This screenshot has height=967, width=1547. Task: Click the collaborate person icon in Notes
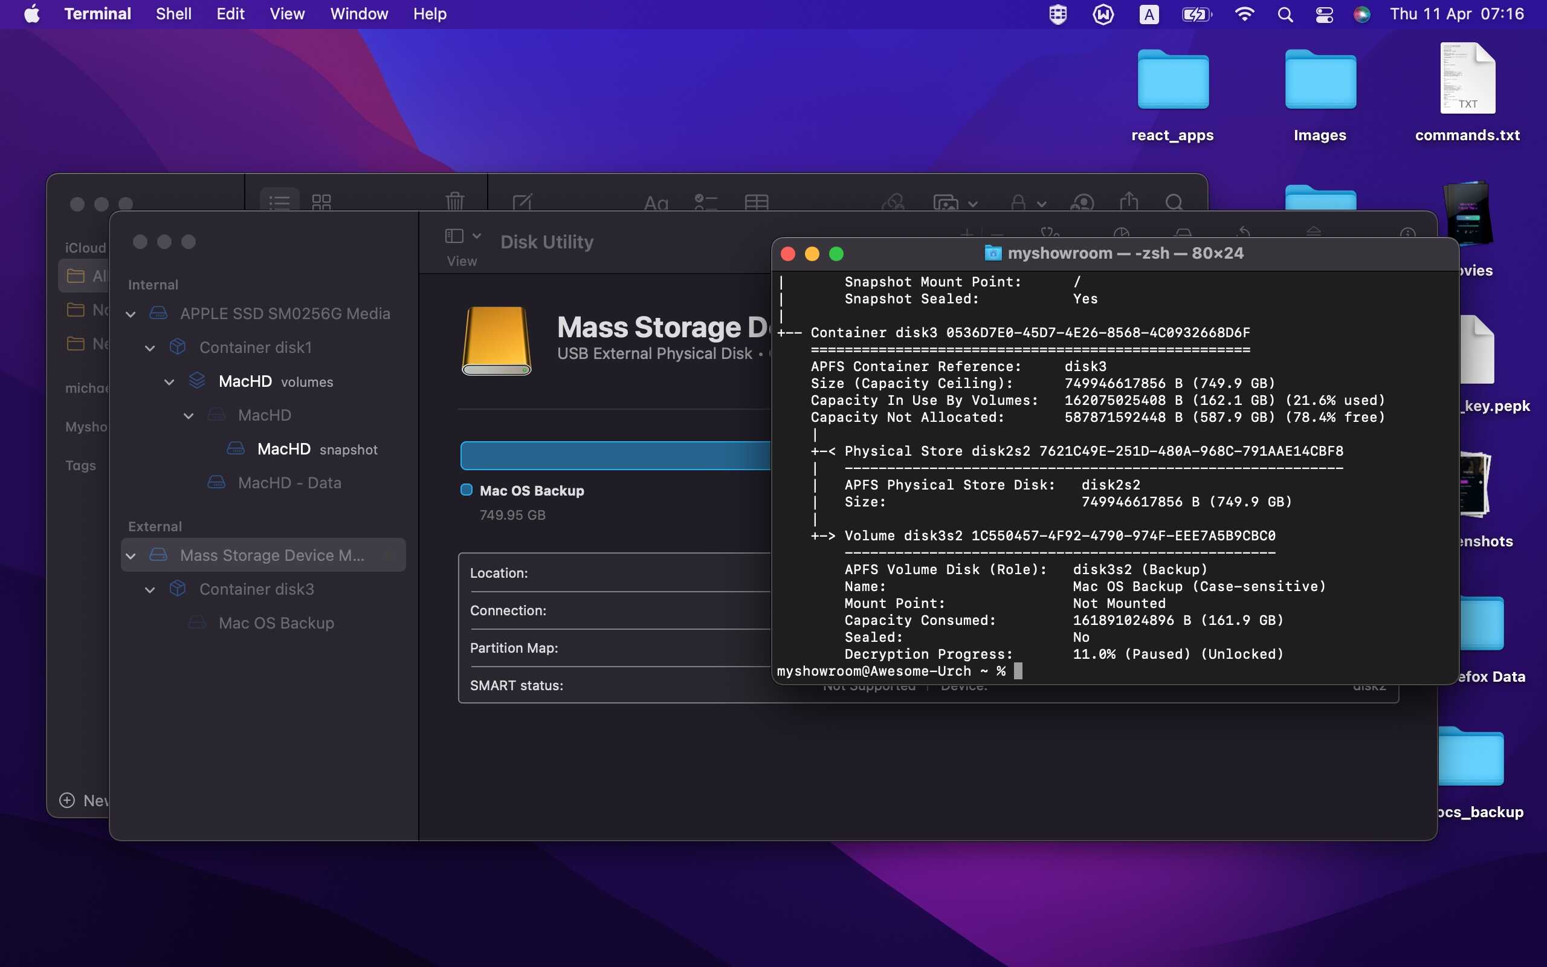[1082, 202]
